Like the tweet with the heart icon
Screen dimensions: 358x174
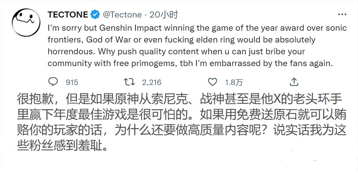(x=212, y=82)
